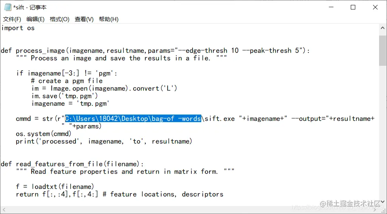Click 'sift.exe' in the cmmd line

tap(220, 119)
